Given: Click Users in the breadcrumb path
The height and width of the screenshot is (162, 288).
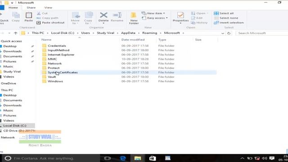Looking at the screenshot, I should tap(85, 33).
